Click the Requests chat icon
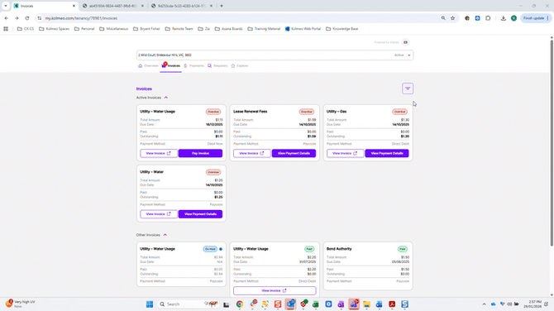Image resolution: width=554 pixels, height=311 pixels. tap(209, 65)
